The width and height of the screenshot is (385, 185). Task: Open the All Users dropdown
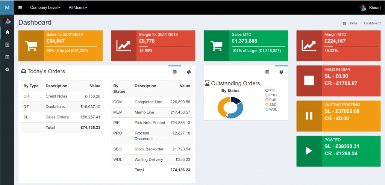tap(78, 8)
